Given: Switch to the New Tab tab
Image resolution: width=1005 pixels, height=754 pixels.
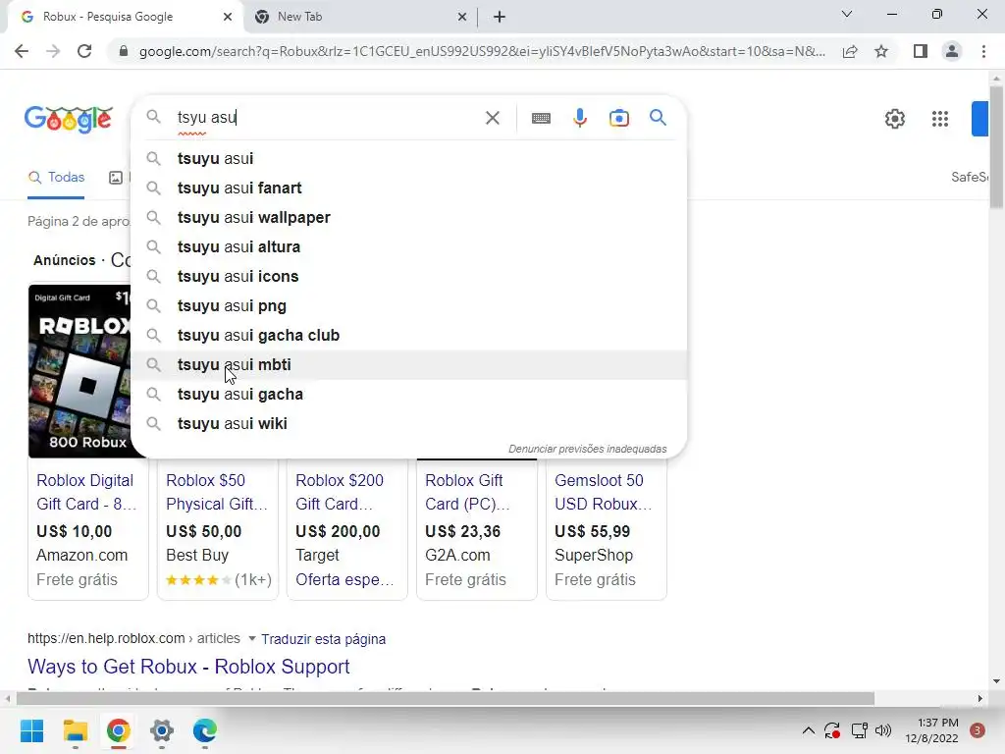Looking at the screenshot, I should tap(360, 17).
